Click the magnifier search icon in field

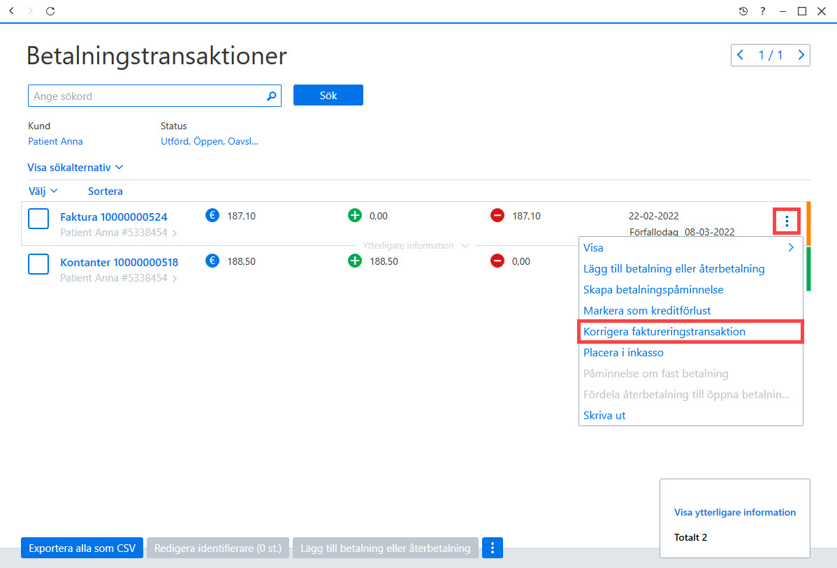coord(272,96)
